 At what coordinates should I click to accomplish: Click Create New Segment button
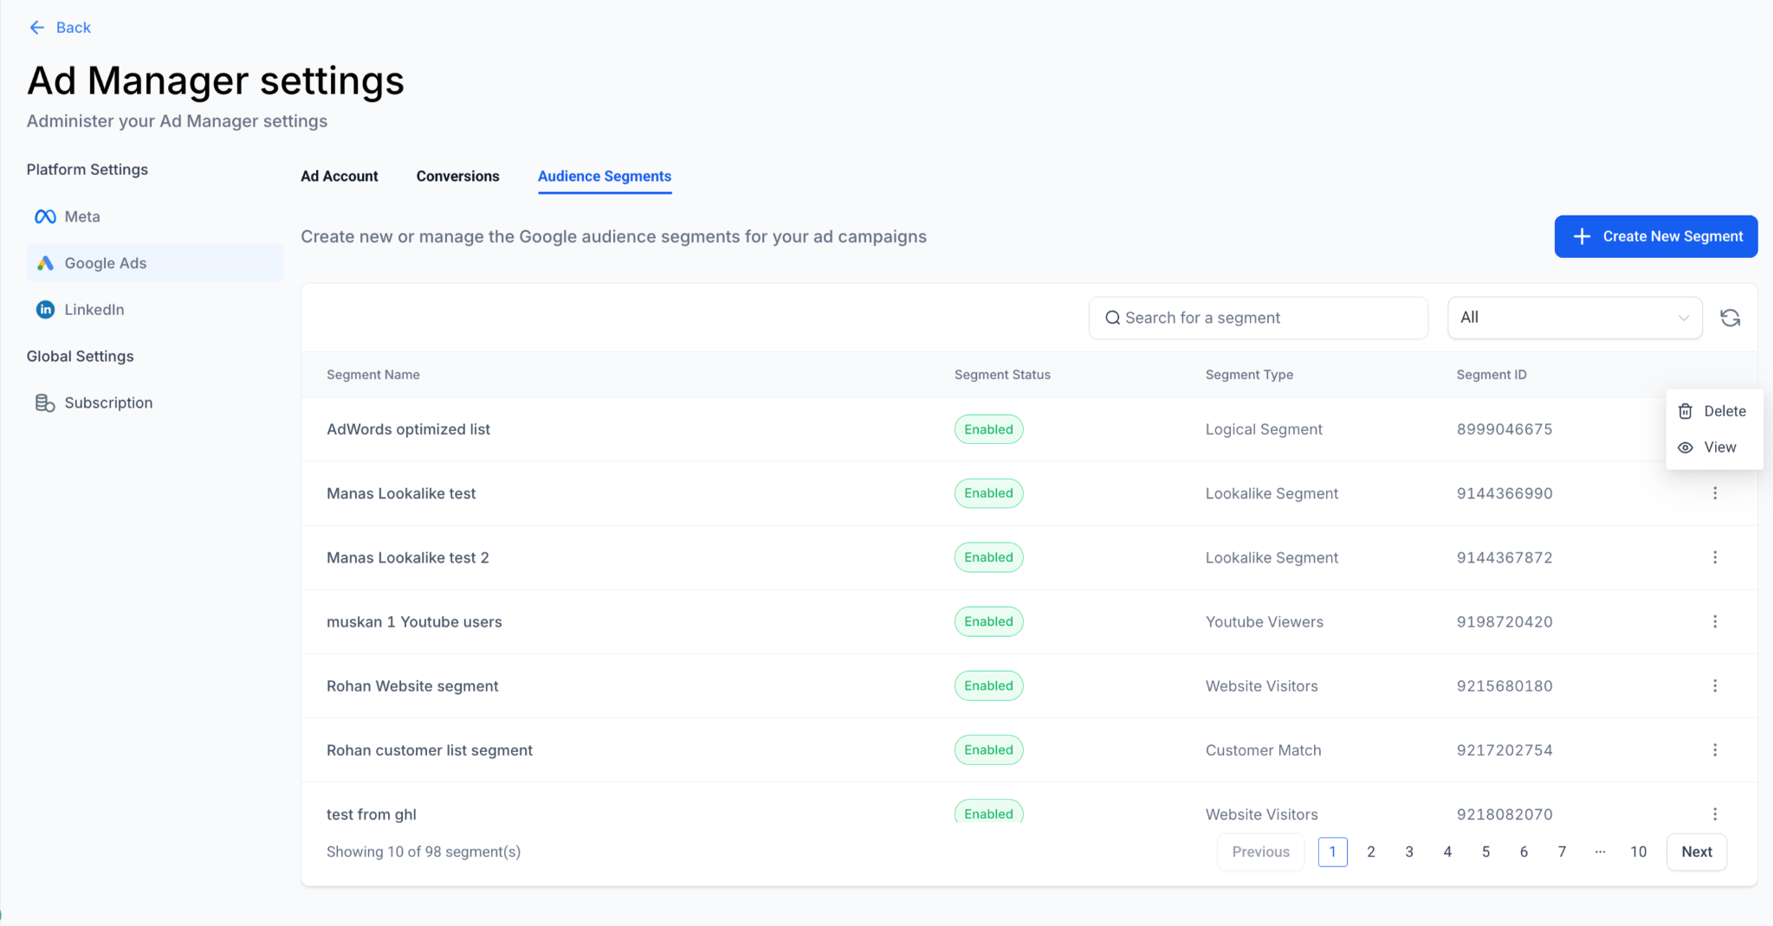tap(1655, 236)
